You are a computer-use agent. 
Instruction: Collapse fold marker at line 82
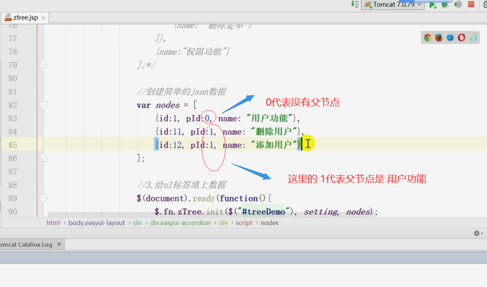click(44, 105)
